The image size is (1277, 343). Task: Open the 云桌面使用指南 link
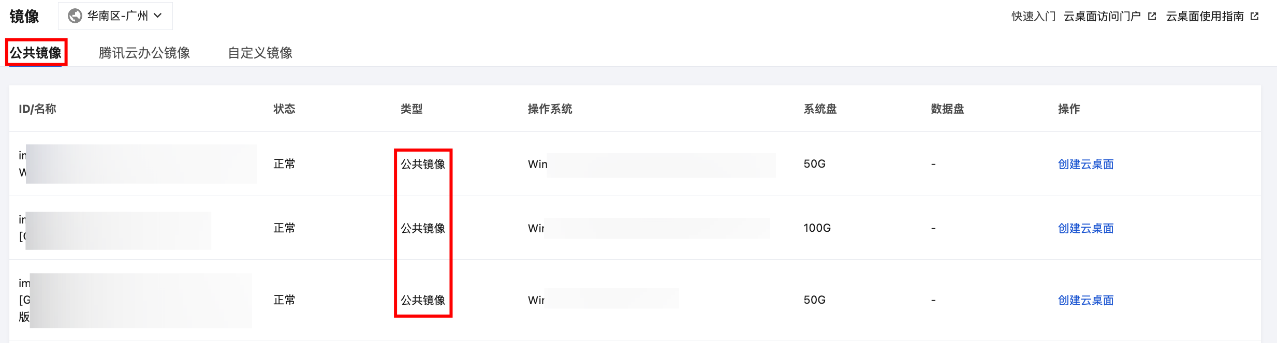coord(1205,17)
